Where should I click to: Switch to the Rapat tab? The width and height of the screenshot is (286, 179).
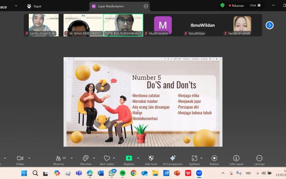(x=34, y=6)
